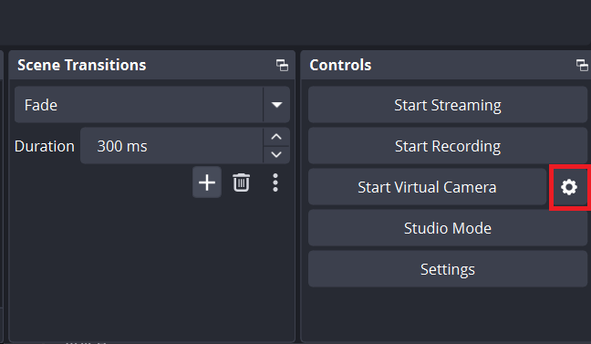Click the 300 ms duration field
The width and height of the screenshot is (591, 344).
(171, 146)
